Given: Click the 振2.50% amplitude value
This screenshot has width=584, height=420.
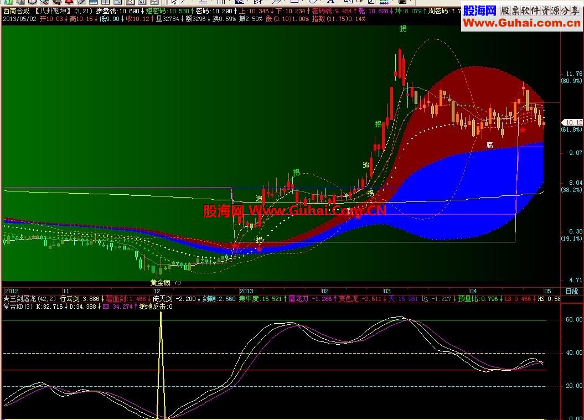Looking at the screenshot, I should [251, 19].
